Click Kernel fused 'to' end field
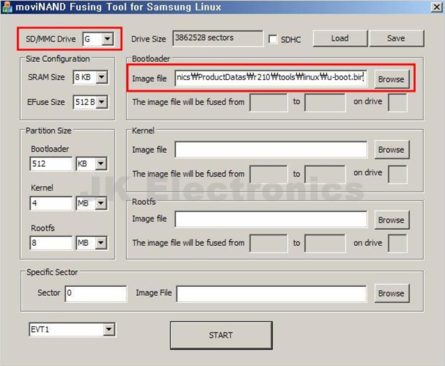This screenshot has height=366, width=445. 325,174
